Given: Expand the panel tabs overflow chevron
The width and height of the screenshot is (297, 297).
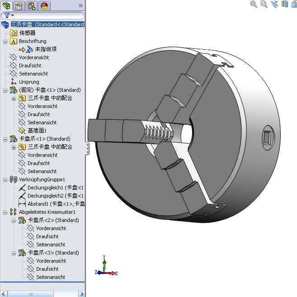Looking at the screenshot, I should (x=80, y=6).
